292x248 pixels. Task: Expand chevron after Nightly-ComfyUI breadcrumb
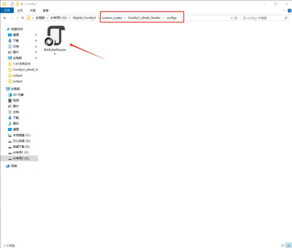[99, 18]
